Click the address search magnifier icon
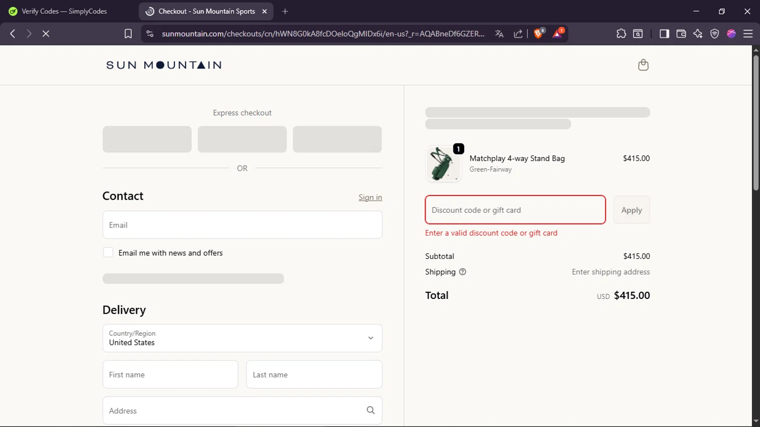The image size is (760, 427). tap(371, 410)
